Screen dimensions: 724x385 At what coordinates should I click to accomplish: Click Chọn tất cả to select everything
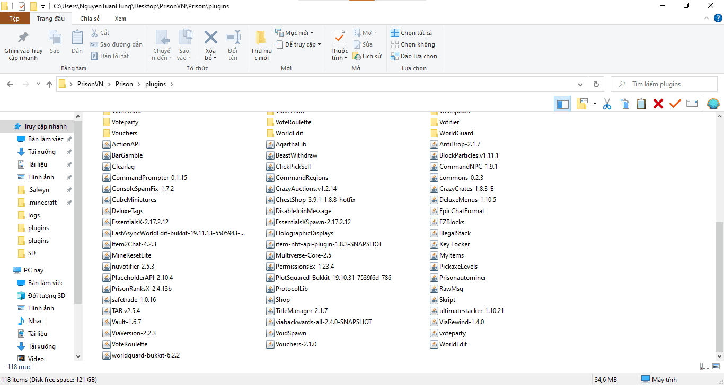point(411,33)
